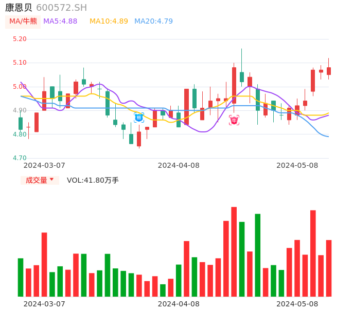Click the stock code 600572.SH
The height and width of the screenshot is (311, 353).
tap(62, 8)
